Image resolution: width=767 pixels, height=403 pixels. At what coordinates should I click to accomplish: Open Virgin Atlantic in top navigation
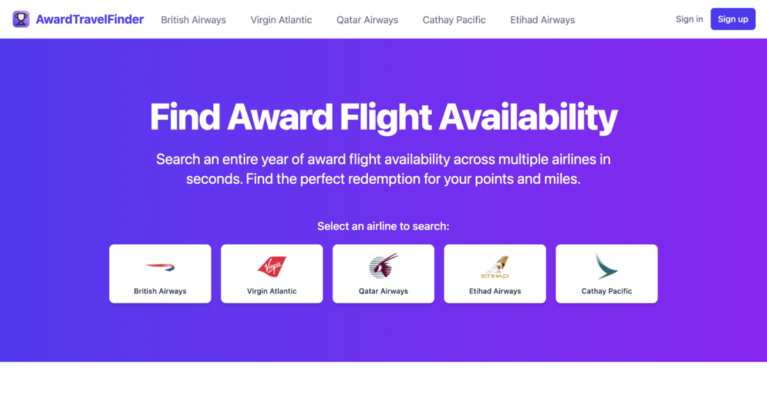coord(281,20)
